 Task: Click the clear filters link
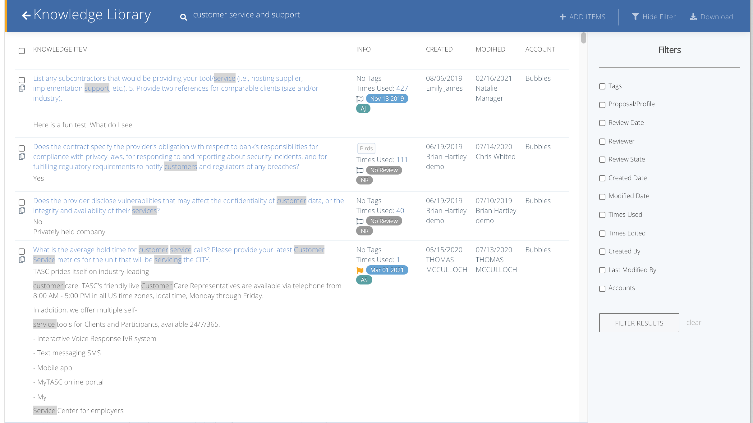coord(693,323)
